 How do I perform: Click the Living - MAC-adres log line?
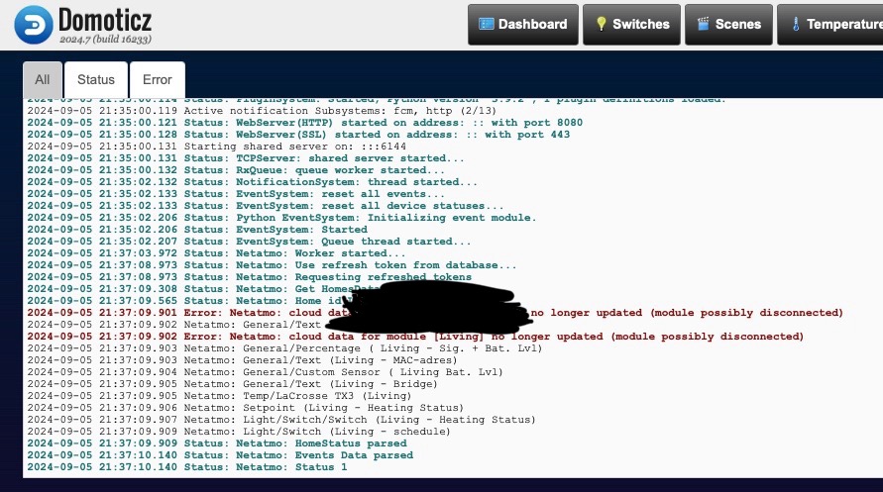point(242,360)
